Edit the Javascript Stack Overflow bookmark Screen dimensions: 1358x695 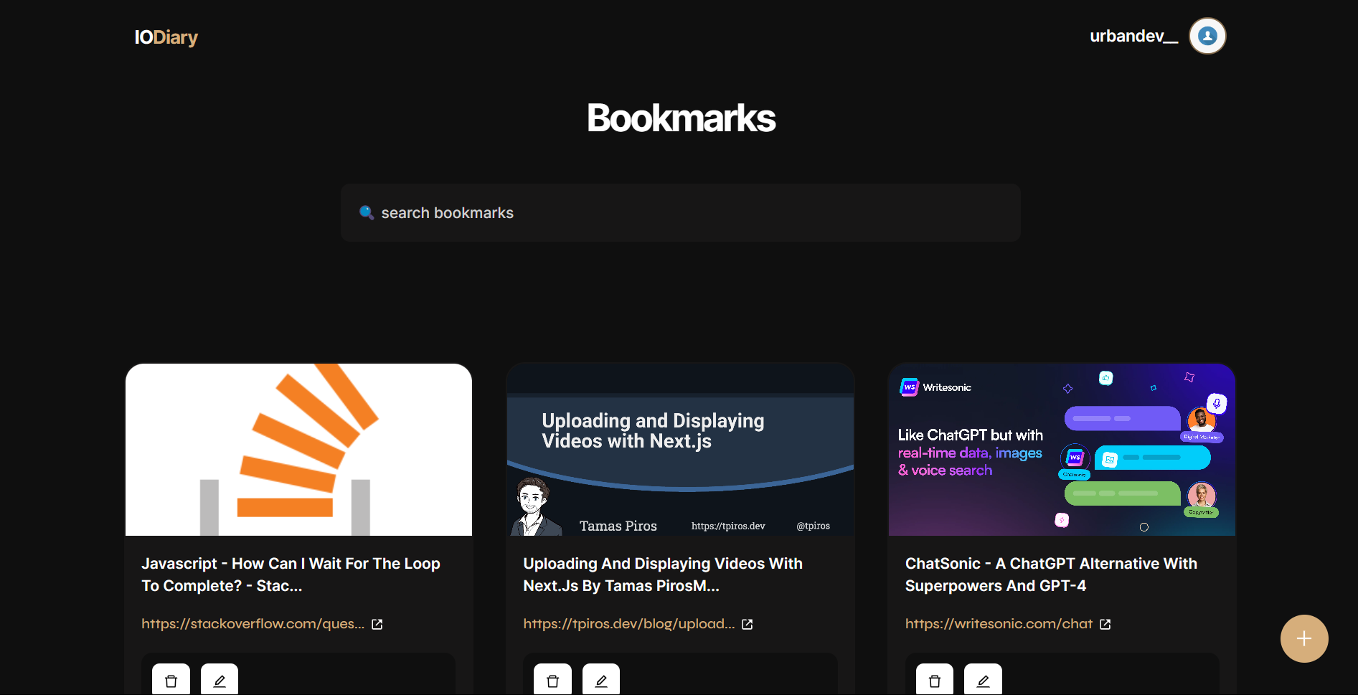pyautogui.click(x=220, y=680)
